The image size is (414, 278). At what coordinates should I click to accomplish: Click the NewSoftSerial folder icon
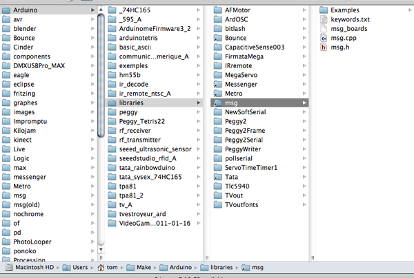(x=217, y=112)
